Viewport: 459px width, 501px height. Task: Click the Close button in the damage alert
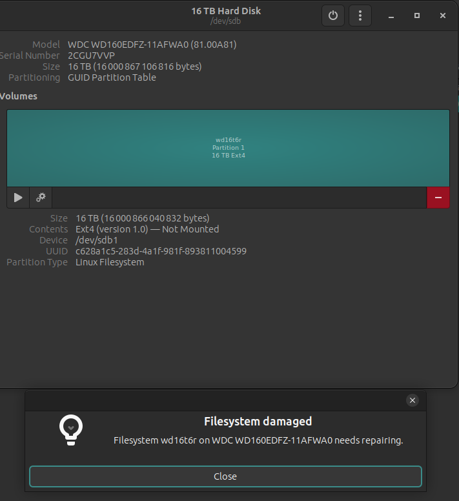225,476
